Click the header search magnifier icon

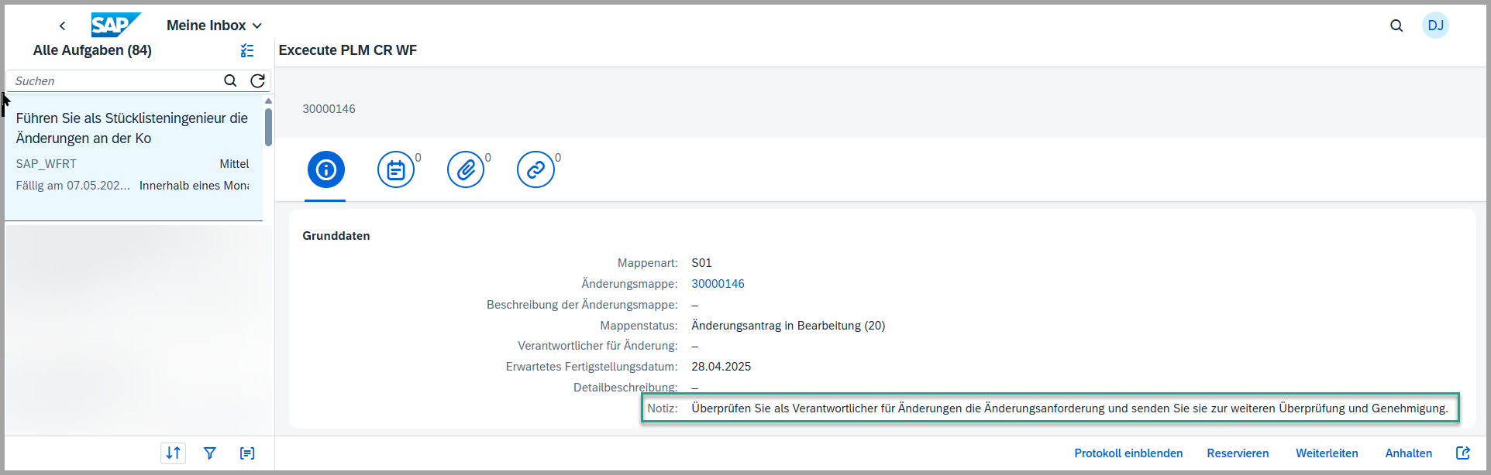tap(1396, 26)
